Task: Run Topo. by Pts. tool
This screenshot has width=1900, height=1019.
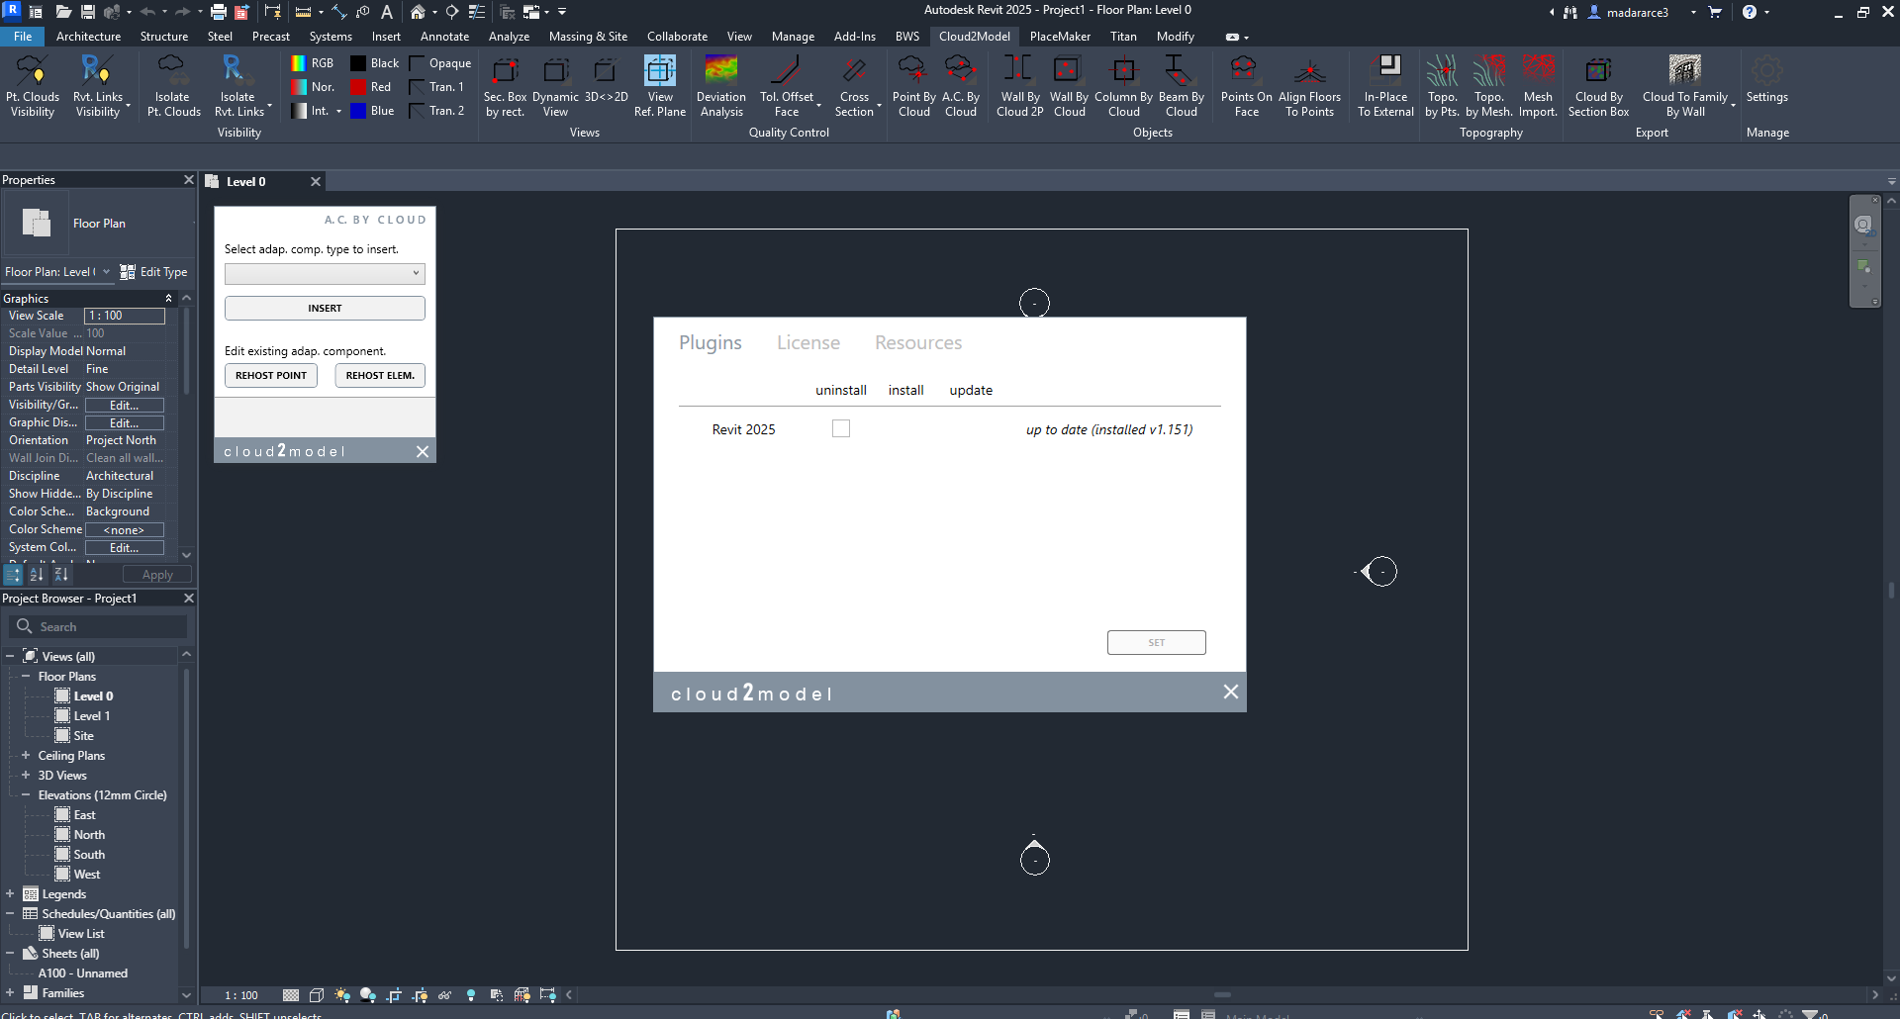Action: point(1442,87)
